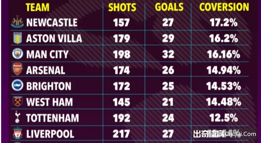The height and width of the screenshot is (143, 261).
Task: Click the NEWCASTLE team name
Action: click(x=52, y=22)
